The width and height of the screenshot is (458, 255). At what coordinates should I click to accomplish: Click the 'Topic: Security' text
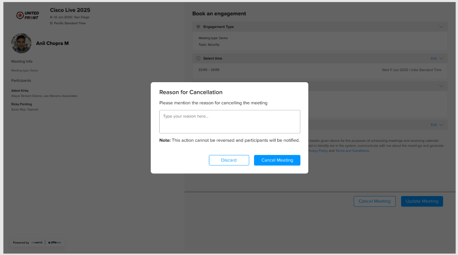(x=209, y=45)
